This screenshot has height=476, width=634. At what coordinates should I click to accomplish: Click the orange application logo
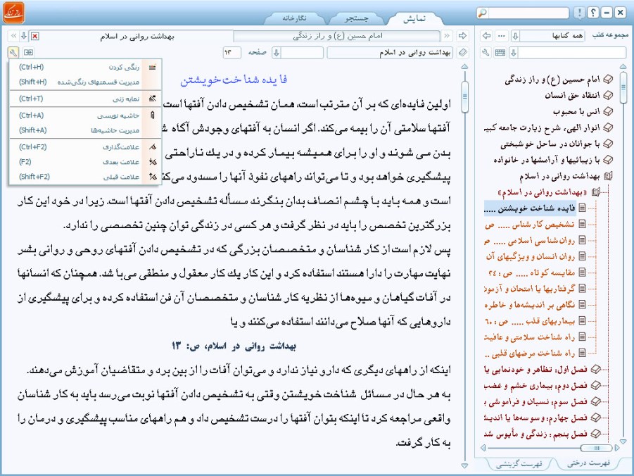[14, 13]
